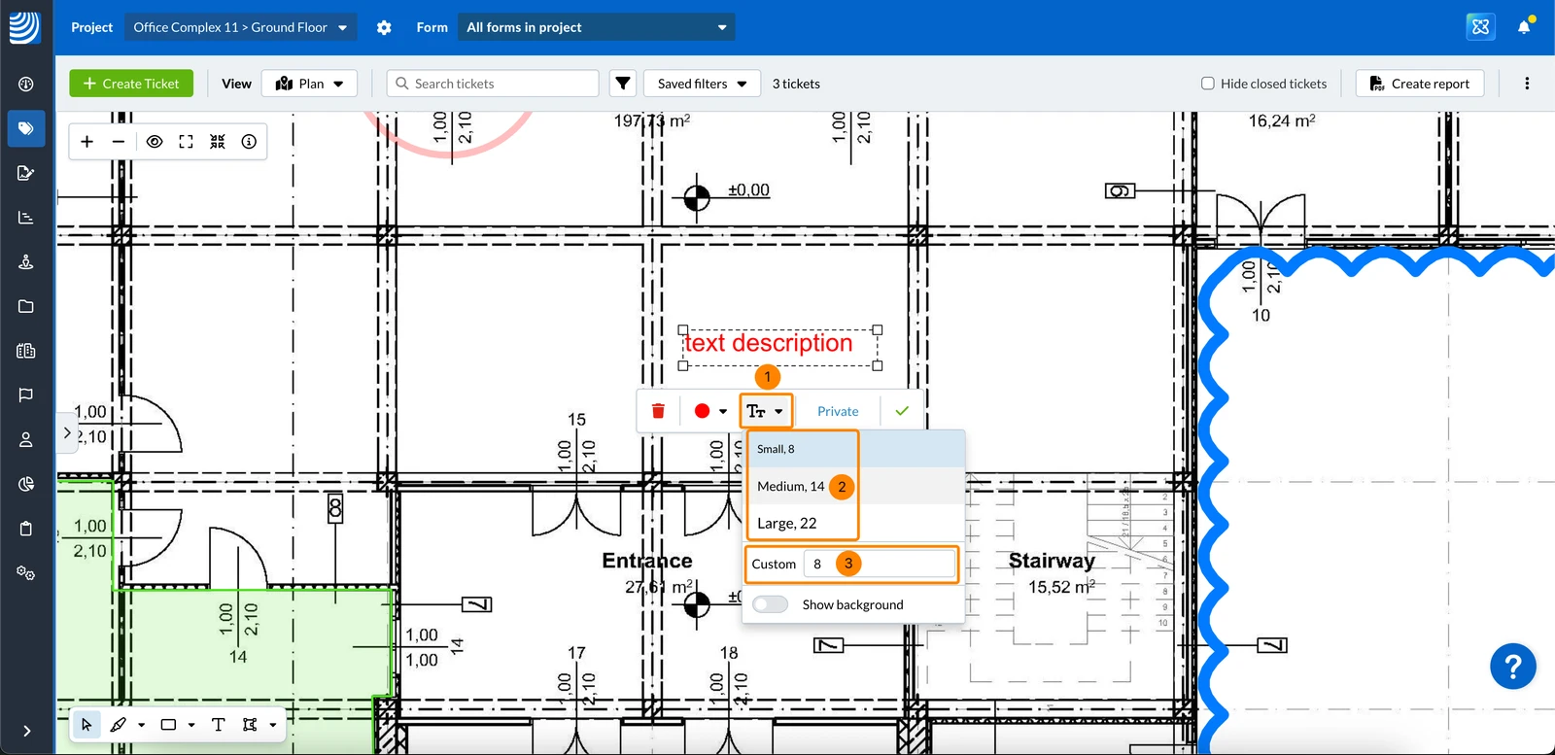Viewport: 1555px width, 755px height.
Task: Open the Office Complex 11 project dropdown
Action: (240, 27)
